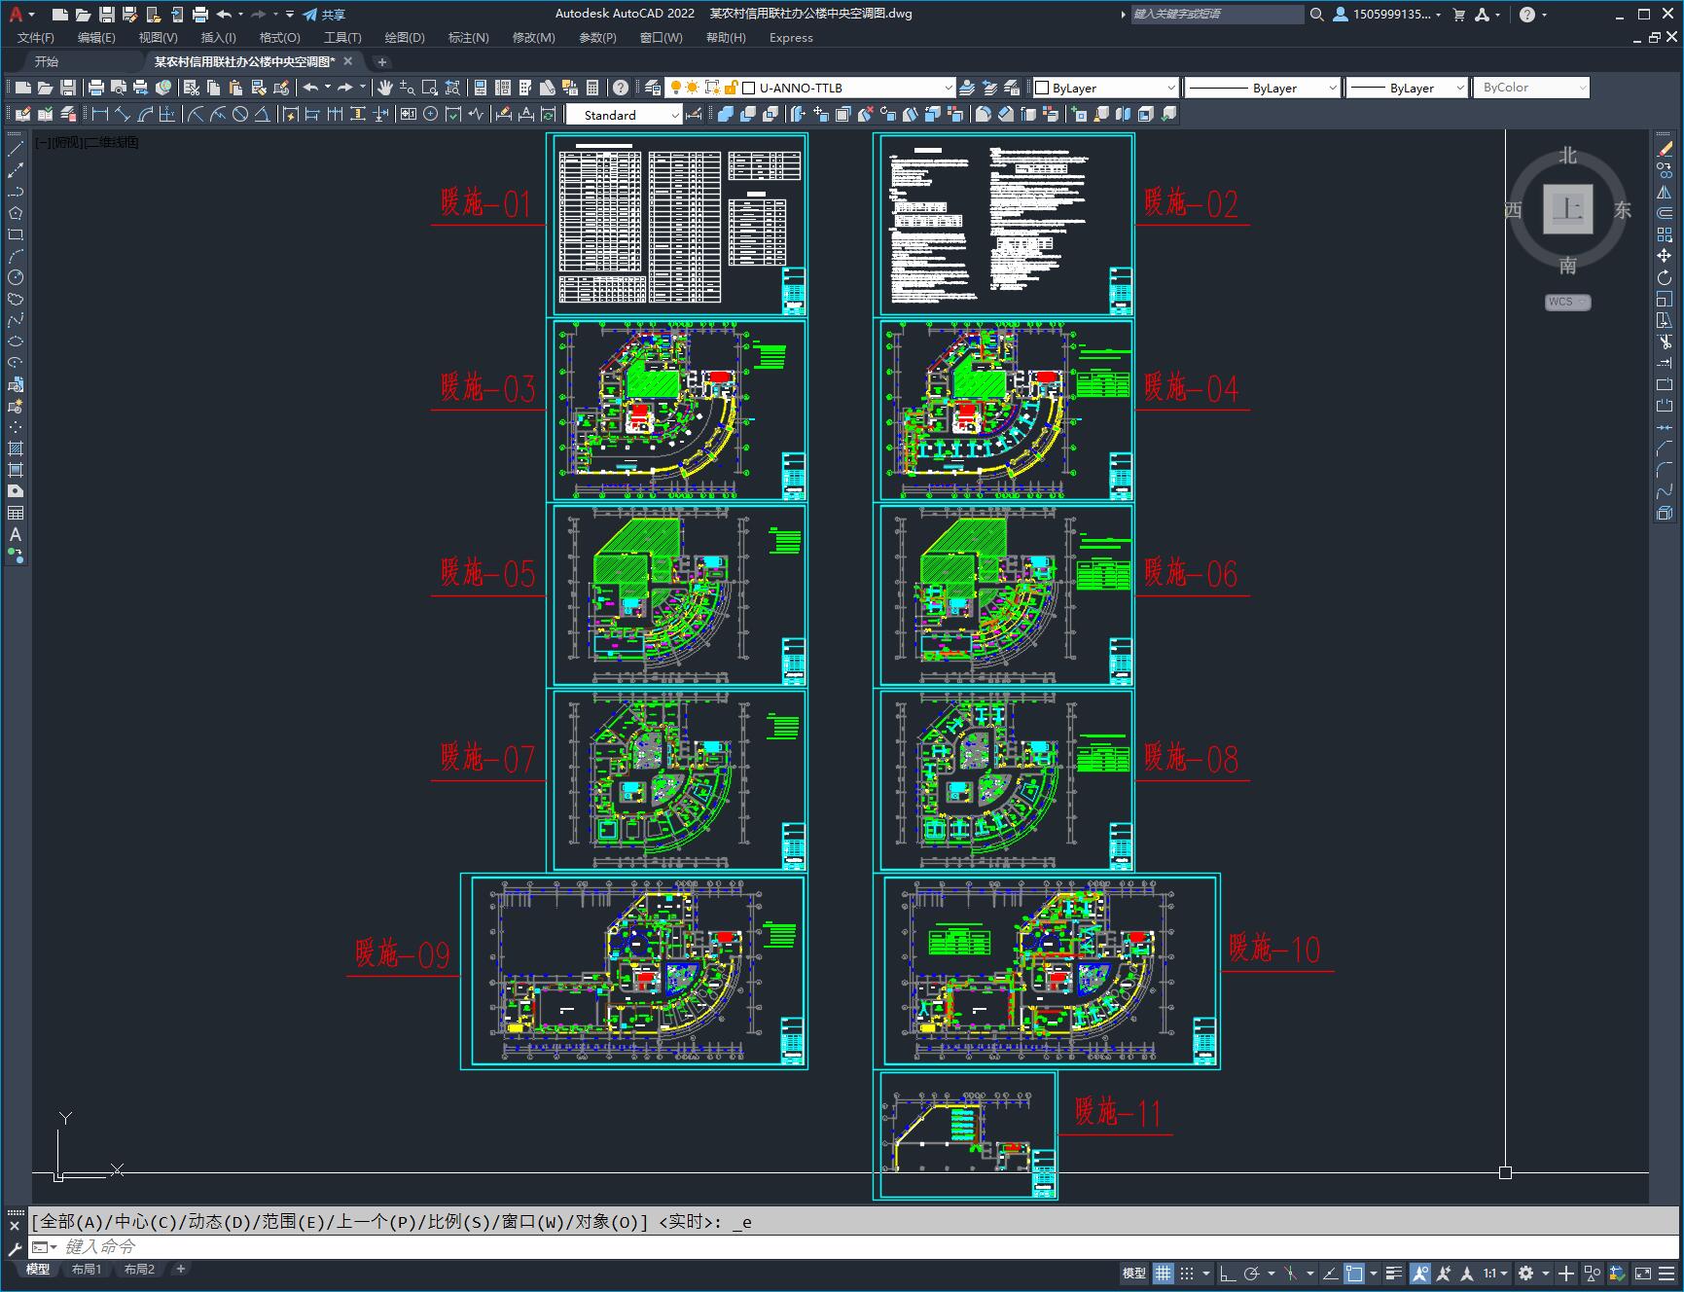This screenshot has width=1684, height=1292.
Task: Select the Linear dimension tool
Action: [x=99, y=115]
